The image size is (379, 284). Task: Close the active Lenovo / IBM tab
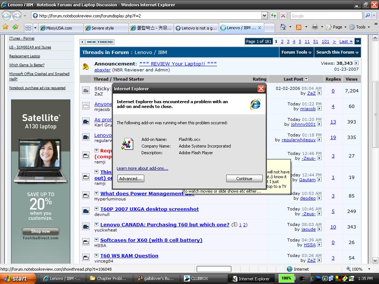tap(259, 28)
